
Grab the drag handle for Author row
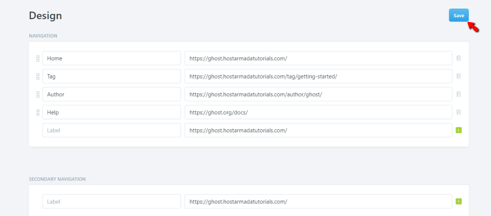pos(38,94)
